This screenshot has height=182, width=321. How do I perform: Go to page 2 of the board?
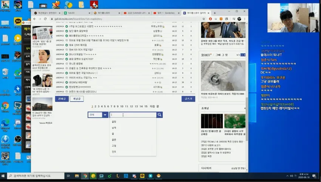pos(96,106)
